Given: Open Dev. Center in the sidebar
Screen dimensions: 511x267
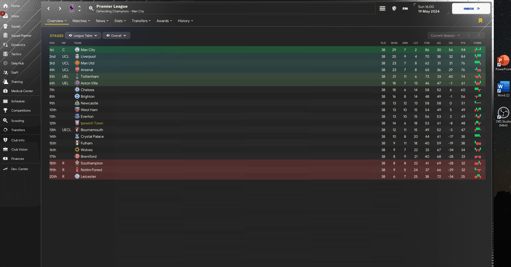Looking at the screenshot, I should pos(20,169).
